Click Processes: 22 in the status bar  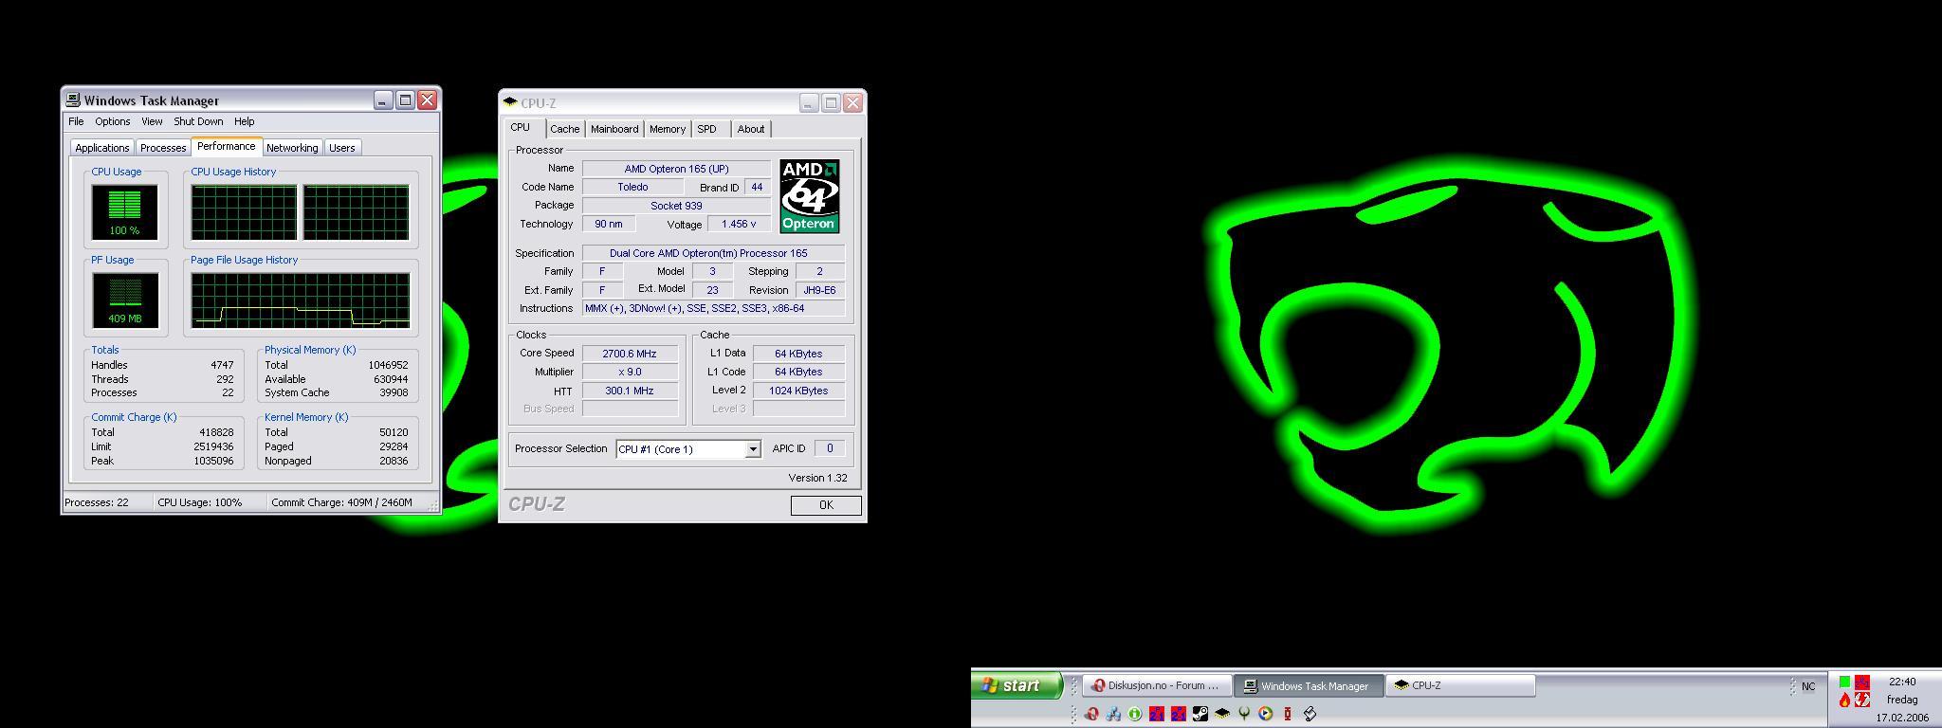point(96,502)
